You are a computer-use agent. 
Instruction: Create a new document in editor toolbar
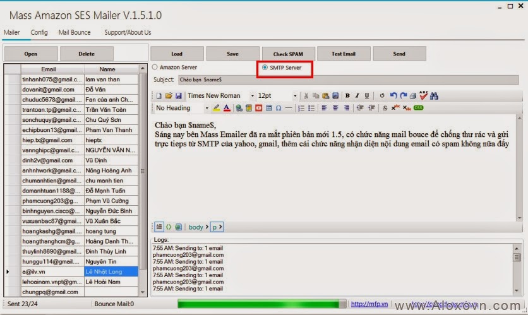click(159, 96)
